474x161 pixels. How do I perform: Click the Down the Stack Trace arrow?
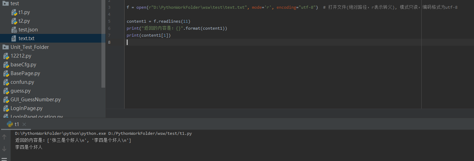4,149
